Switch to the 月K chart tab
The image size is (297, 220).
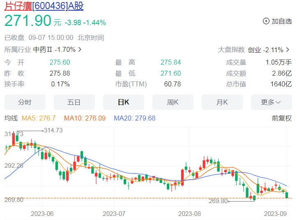pos(222,102)
